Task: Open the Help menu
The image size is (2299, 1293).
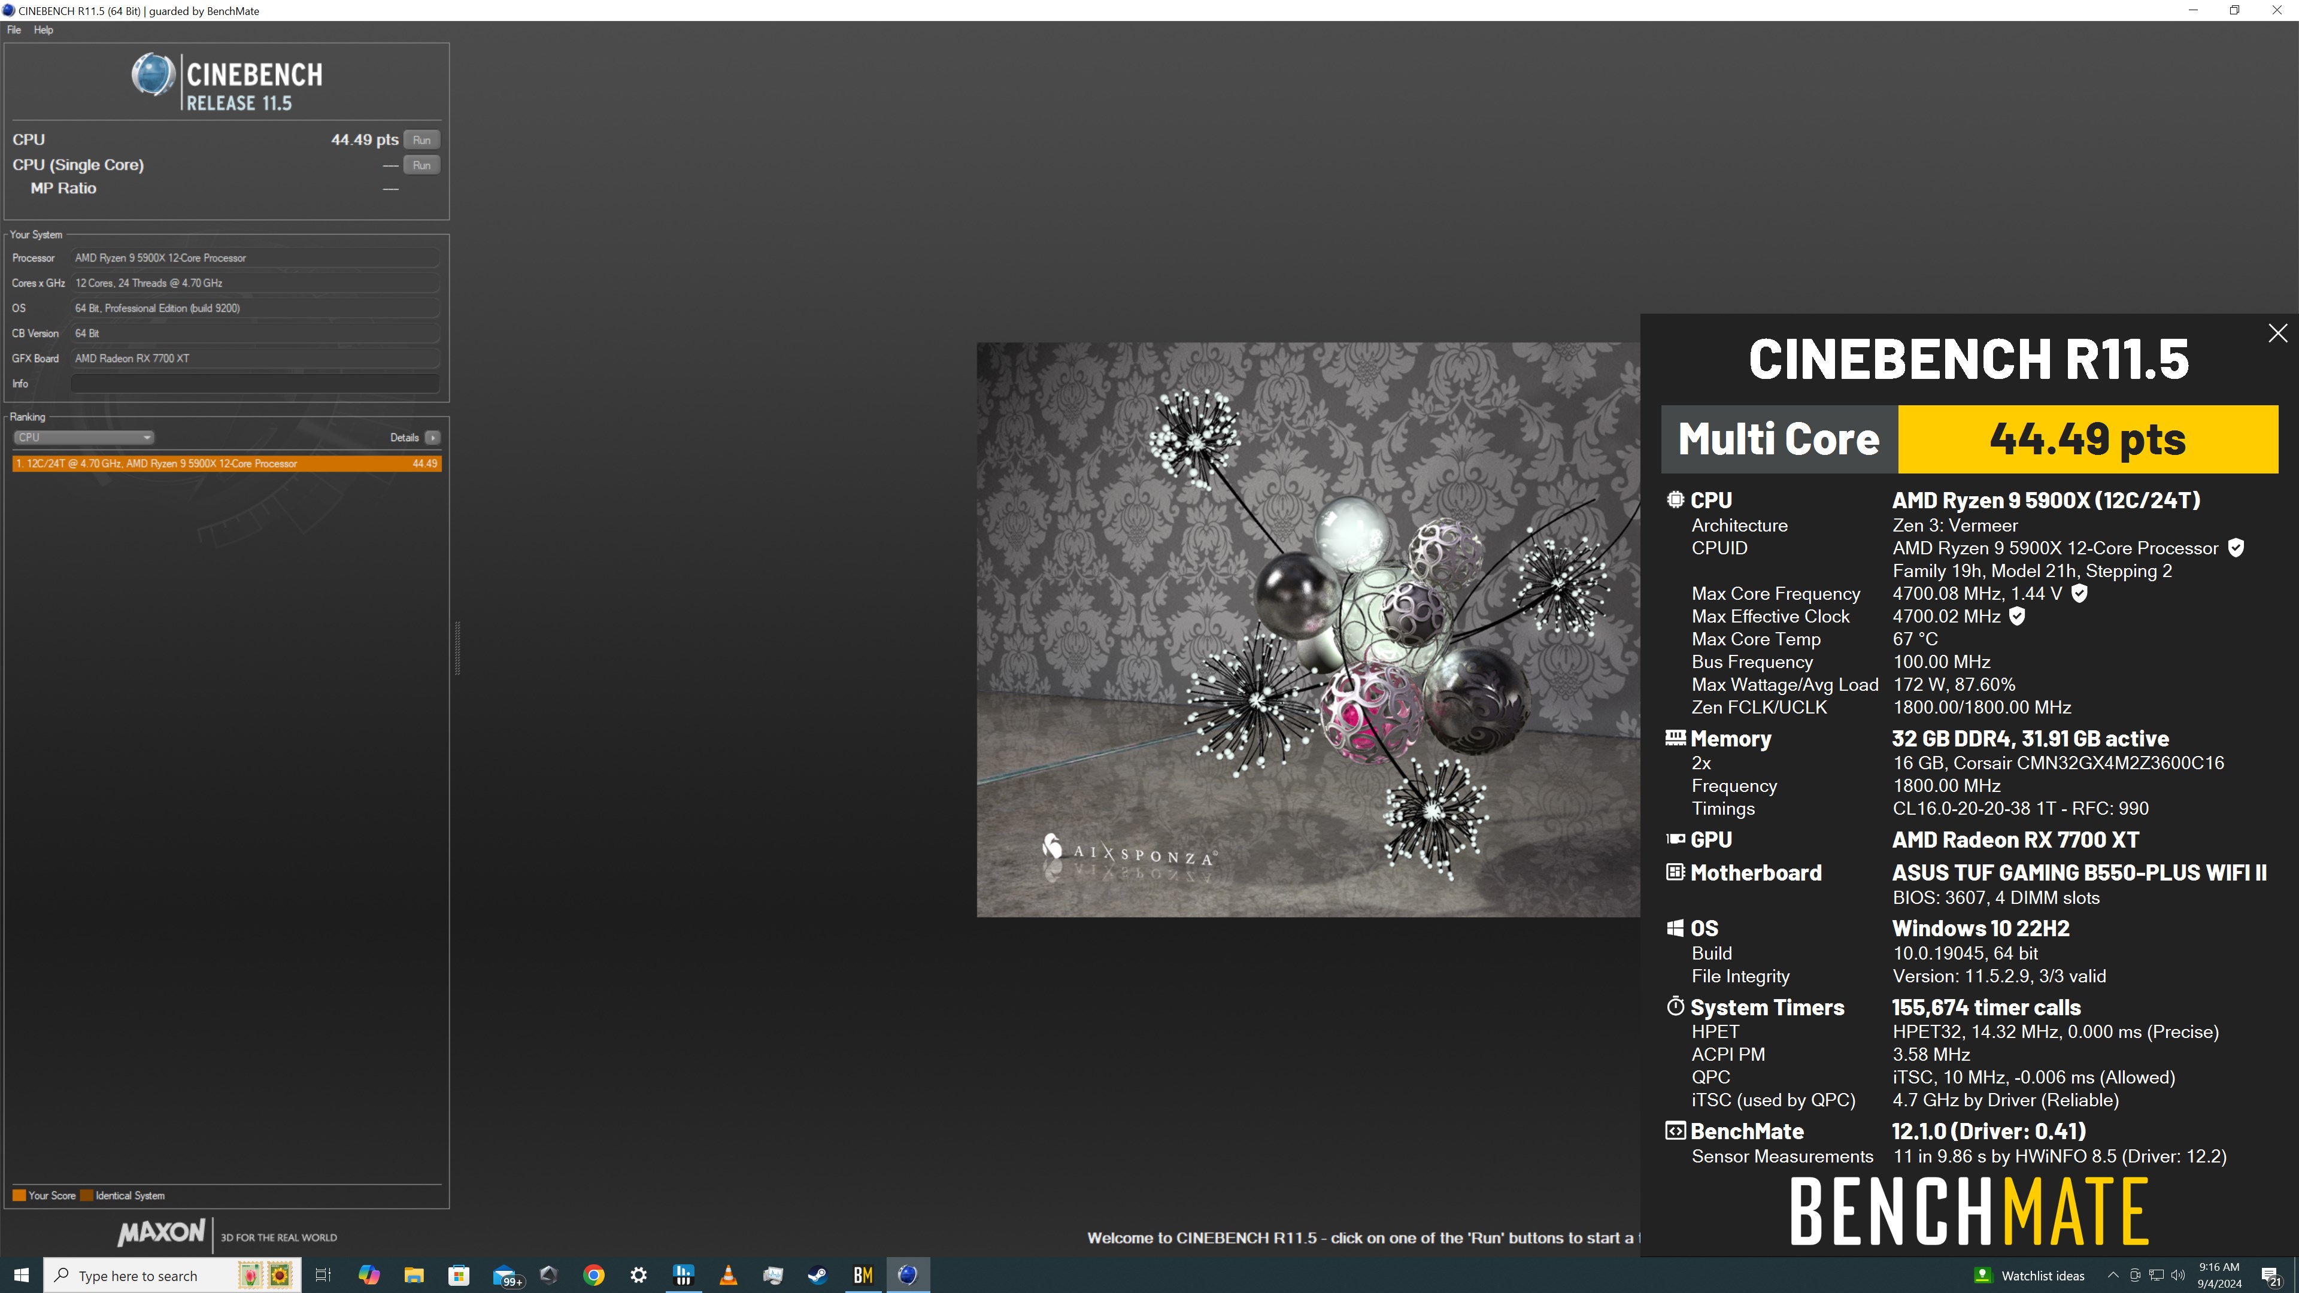Action: 44,29
